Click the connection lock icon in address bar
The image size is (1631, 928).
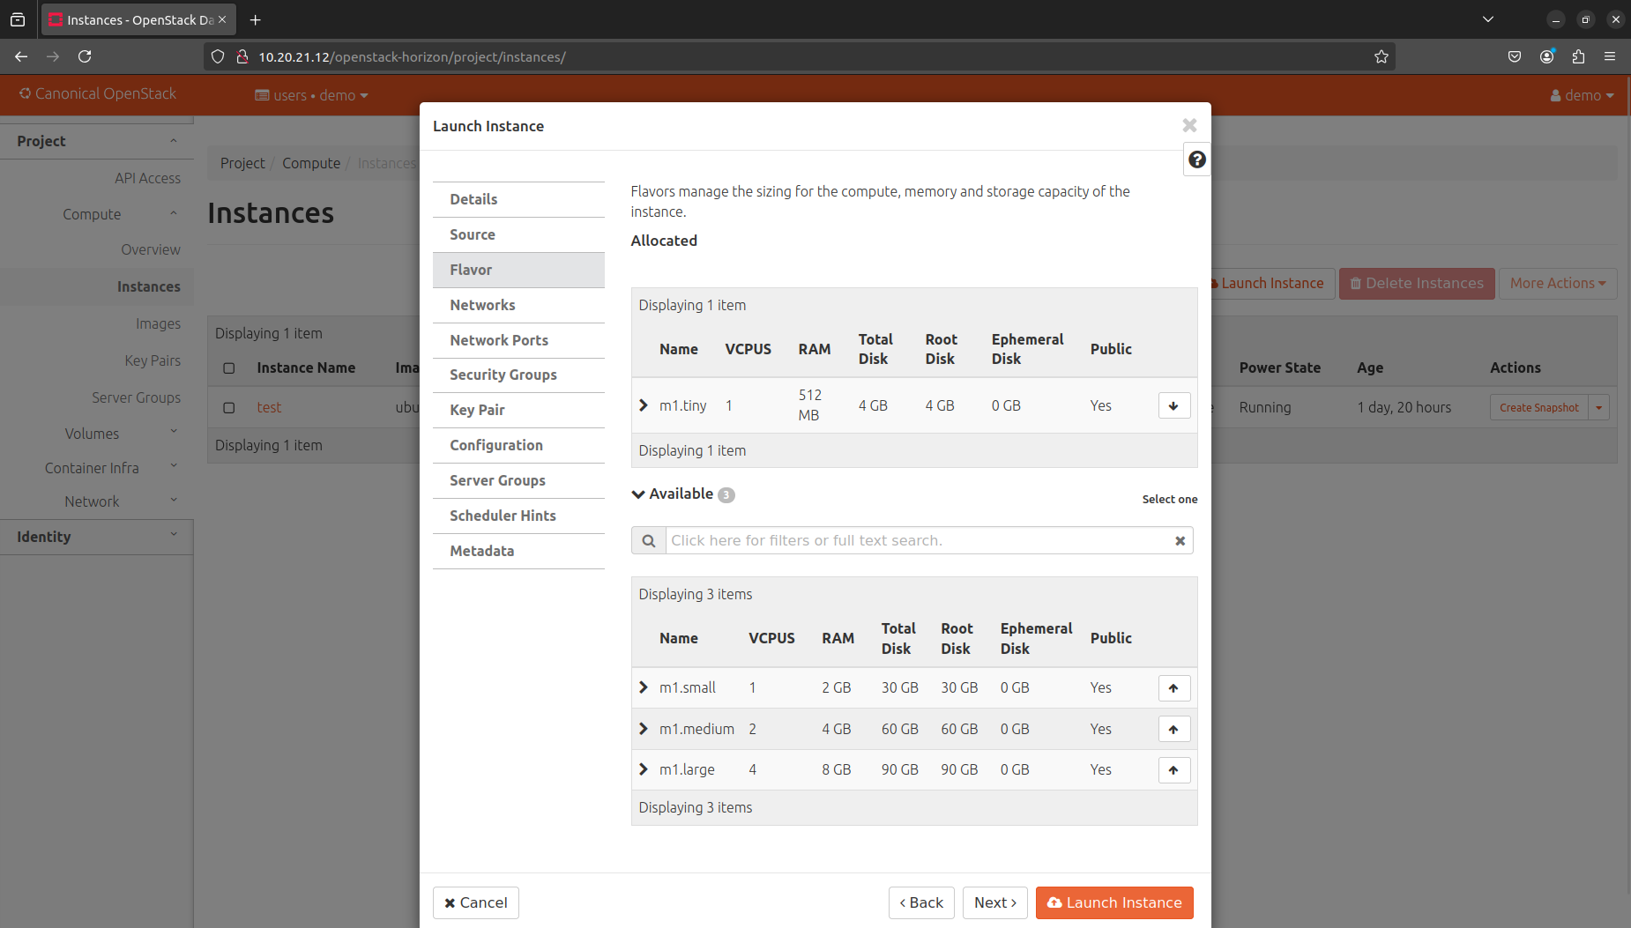pos(242,56)
